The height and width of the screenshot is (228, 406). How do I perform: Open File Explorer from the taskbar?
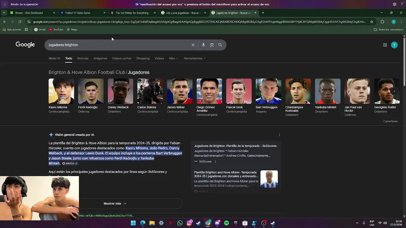click(152, 223)
